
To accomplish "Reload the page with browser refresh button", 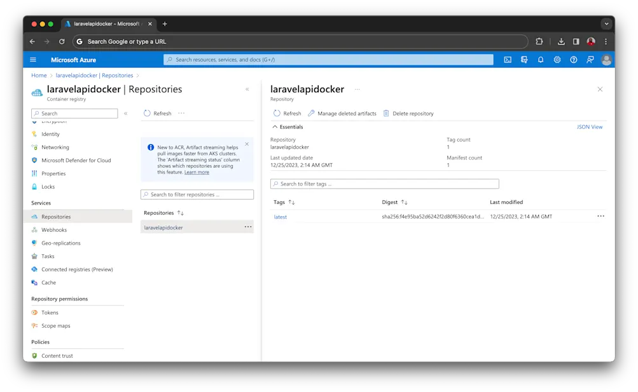I will click(x=62, y=41).
